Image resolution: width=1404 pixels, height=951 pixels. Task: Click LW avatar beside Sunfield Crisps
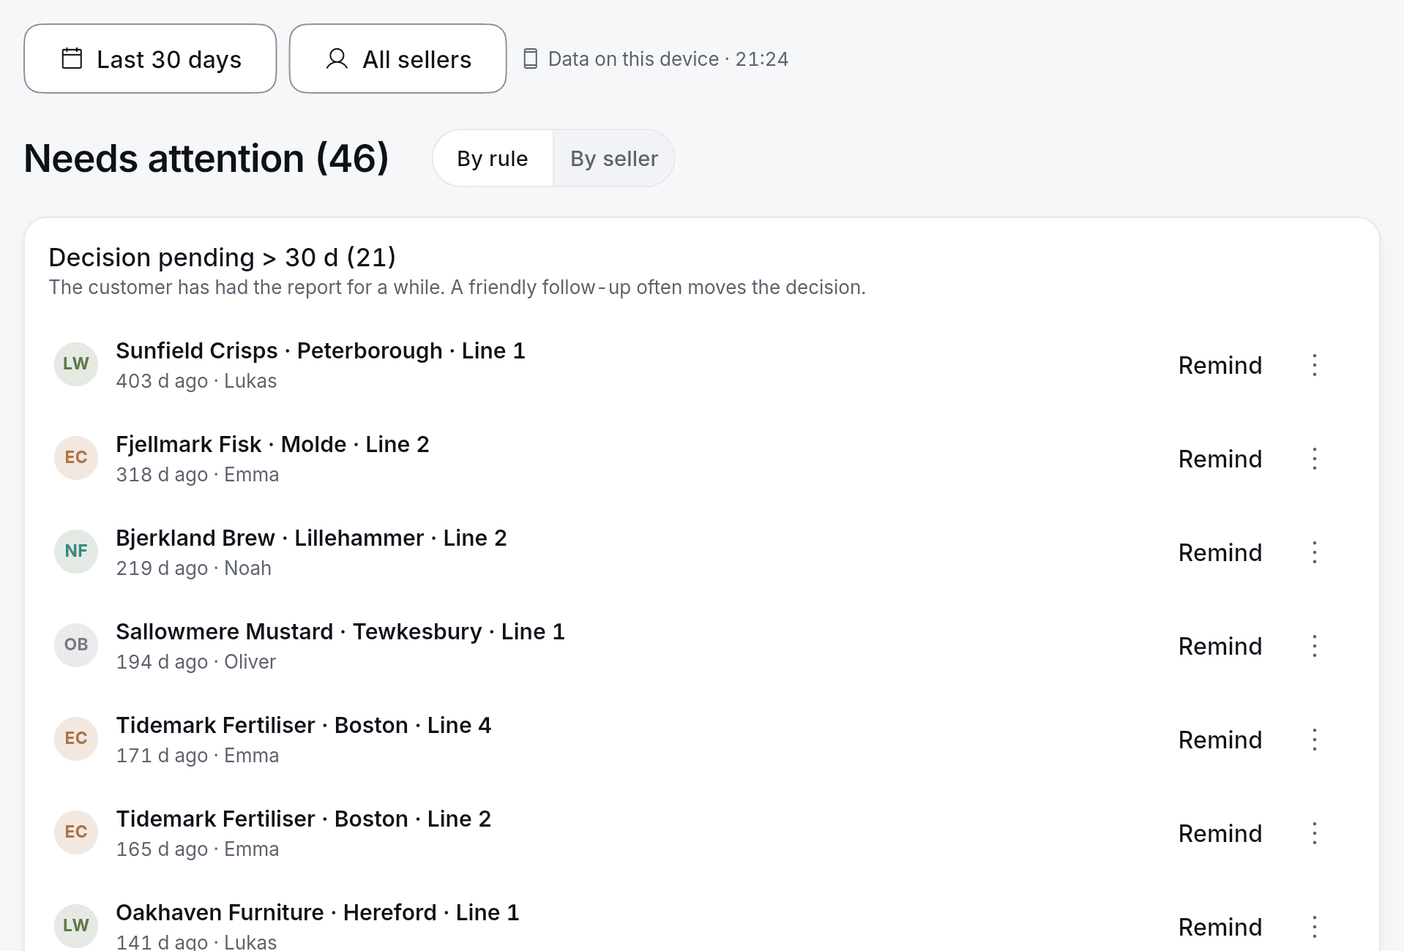click(76, 364)
